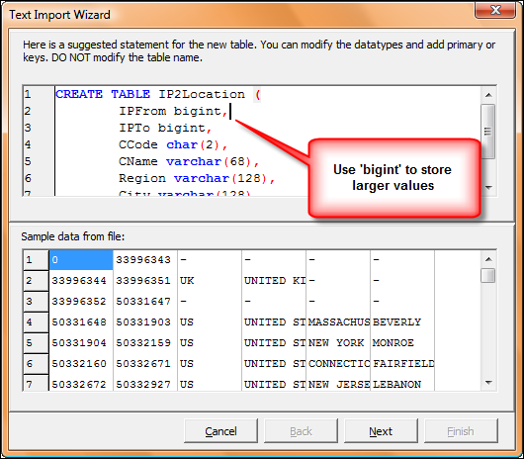Click the MONROE cell

tap(402, 342)
